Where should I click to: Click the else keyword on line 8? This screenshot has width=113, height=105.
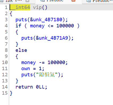pyautogui.click(x=21, y=50)
